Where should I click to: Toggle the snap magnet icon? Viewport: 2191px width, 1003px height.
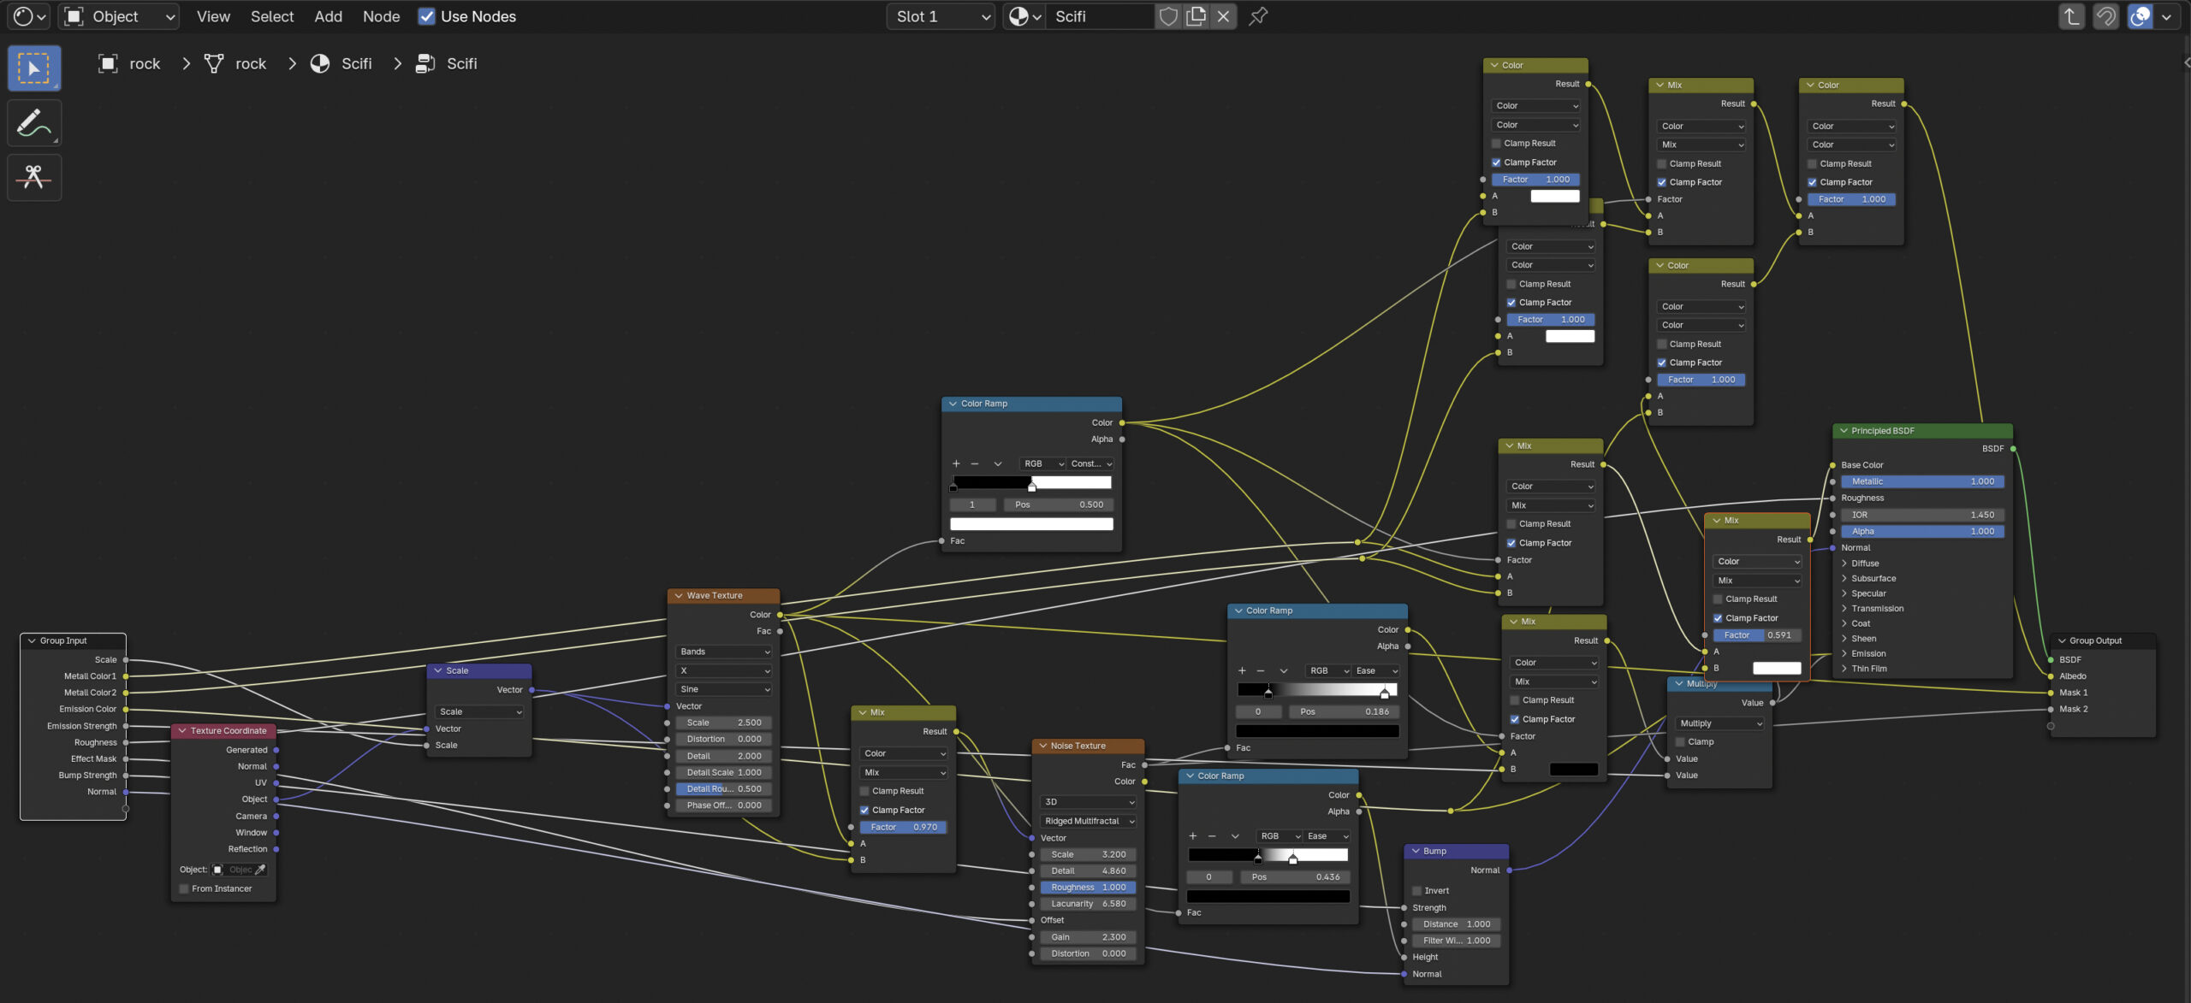(2106, 16)
